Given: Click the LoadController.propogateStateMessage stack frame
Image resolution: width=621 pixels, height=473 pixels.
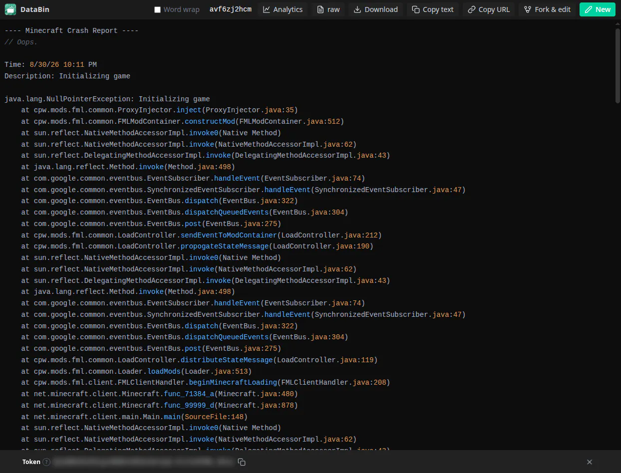Looking at the screenshot, I should coord(197,246).
